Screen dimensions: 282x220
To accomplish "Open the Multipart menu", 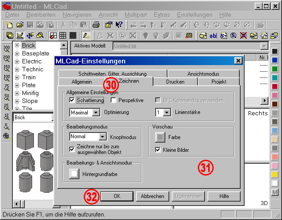I will 136,15.
